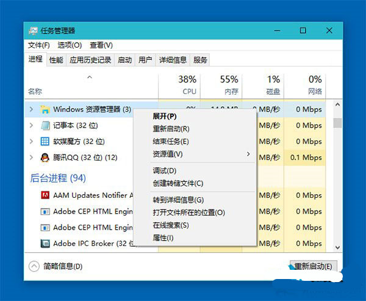Click the Windows 资源管理器 folder icon
The image size is (366, 301).
(45, 109)
